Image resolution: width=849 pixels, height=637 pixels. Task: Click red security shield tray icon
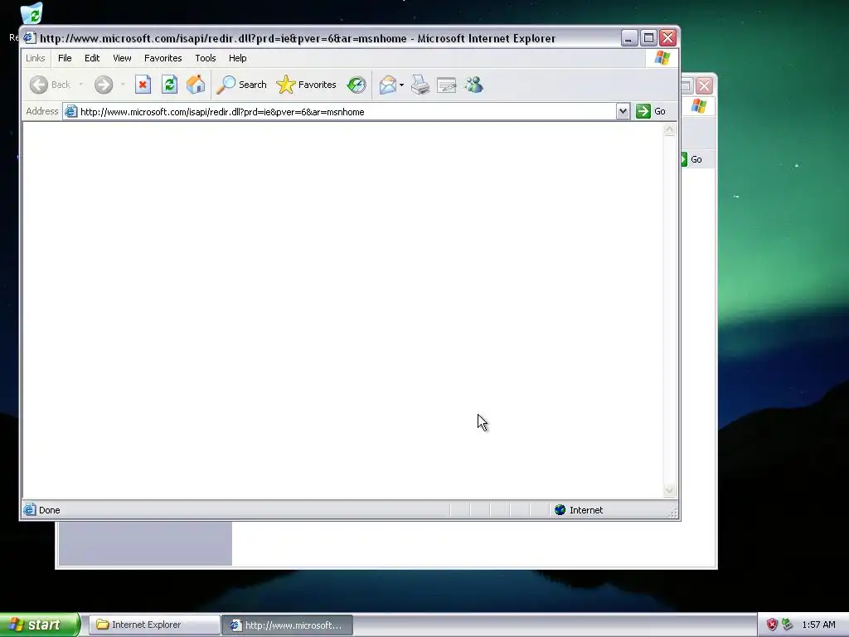772,625
